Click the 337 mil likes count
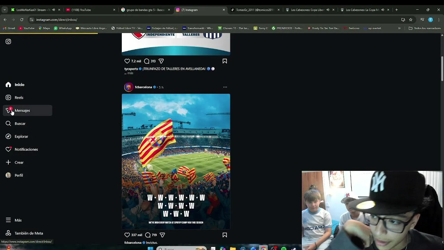 [x=137, y=235]
